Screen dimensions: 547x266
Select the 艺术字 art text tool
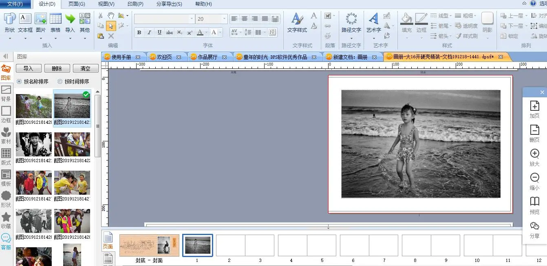(x=373, y=19)
